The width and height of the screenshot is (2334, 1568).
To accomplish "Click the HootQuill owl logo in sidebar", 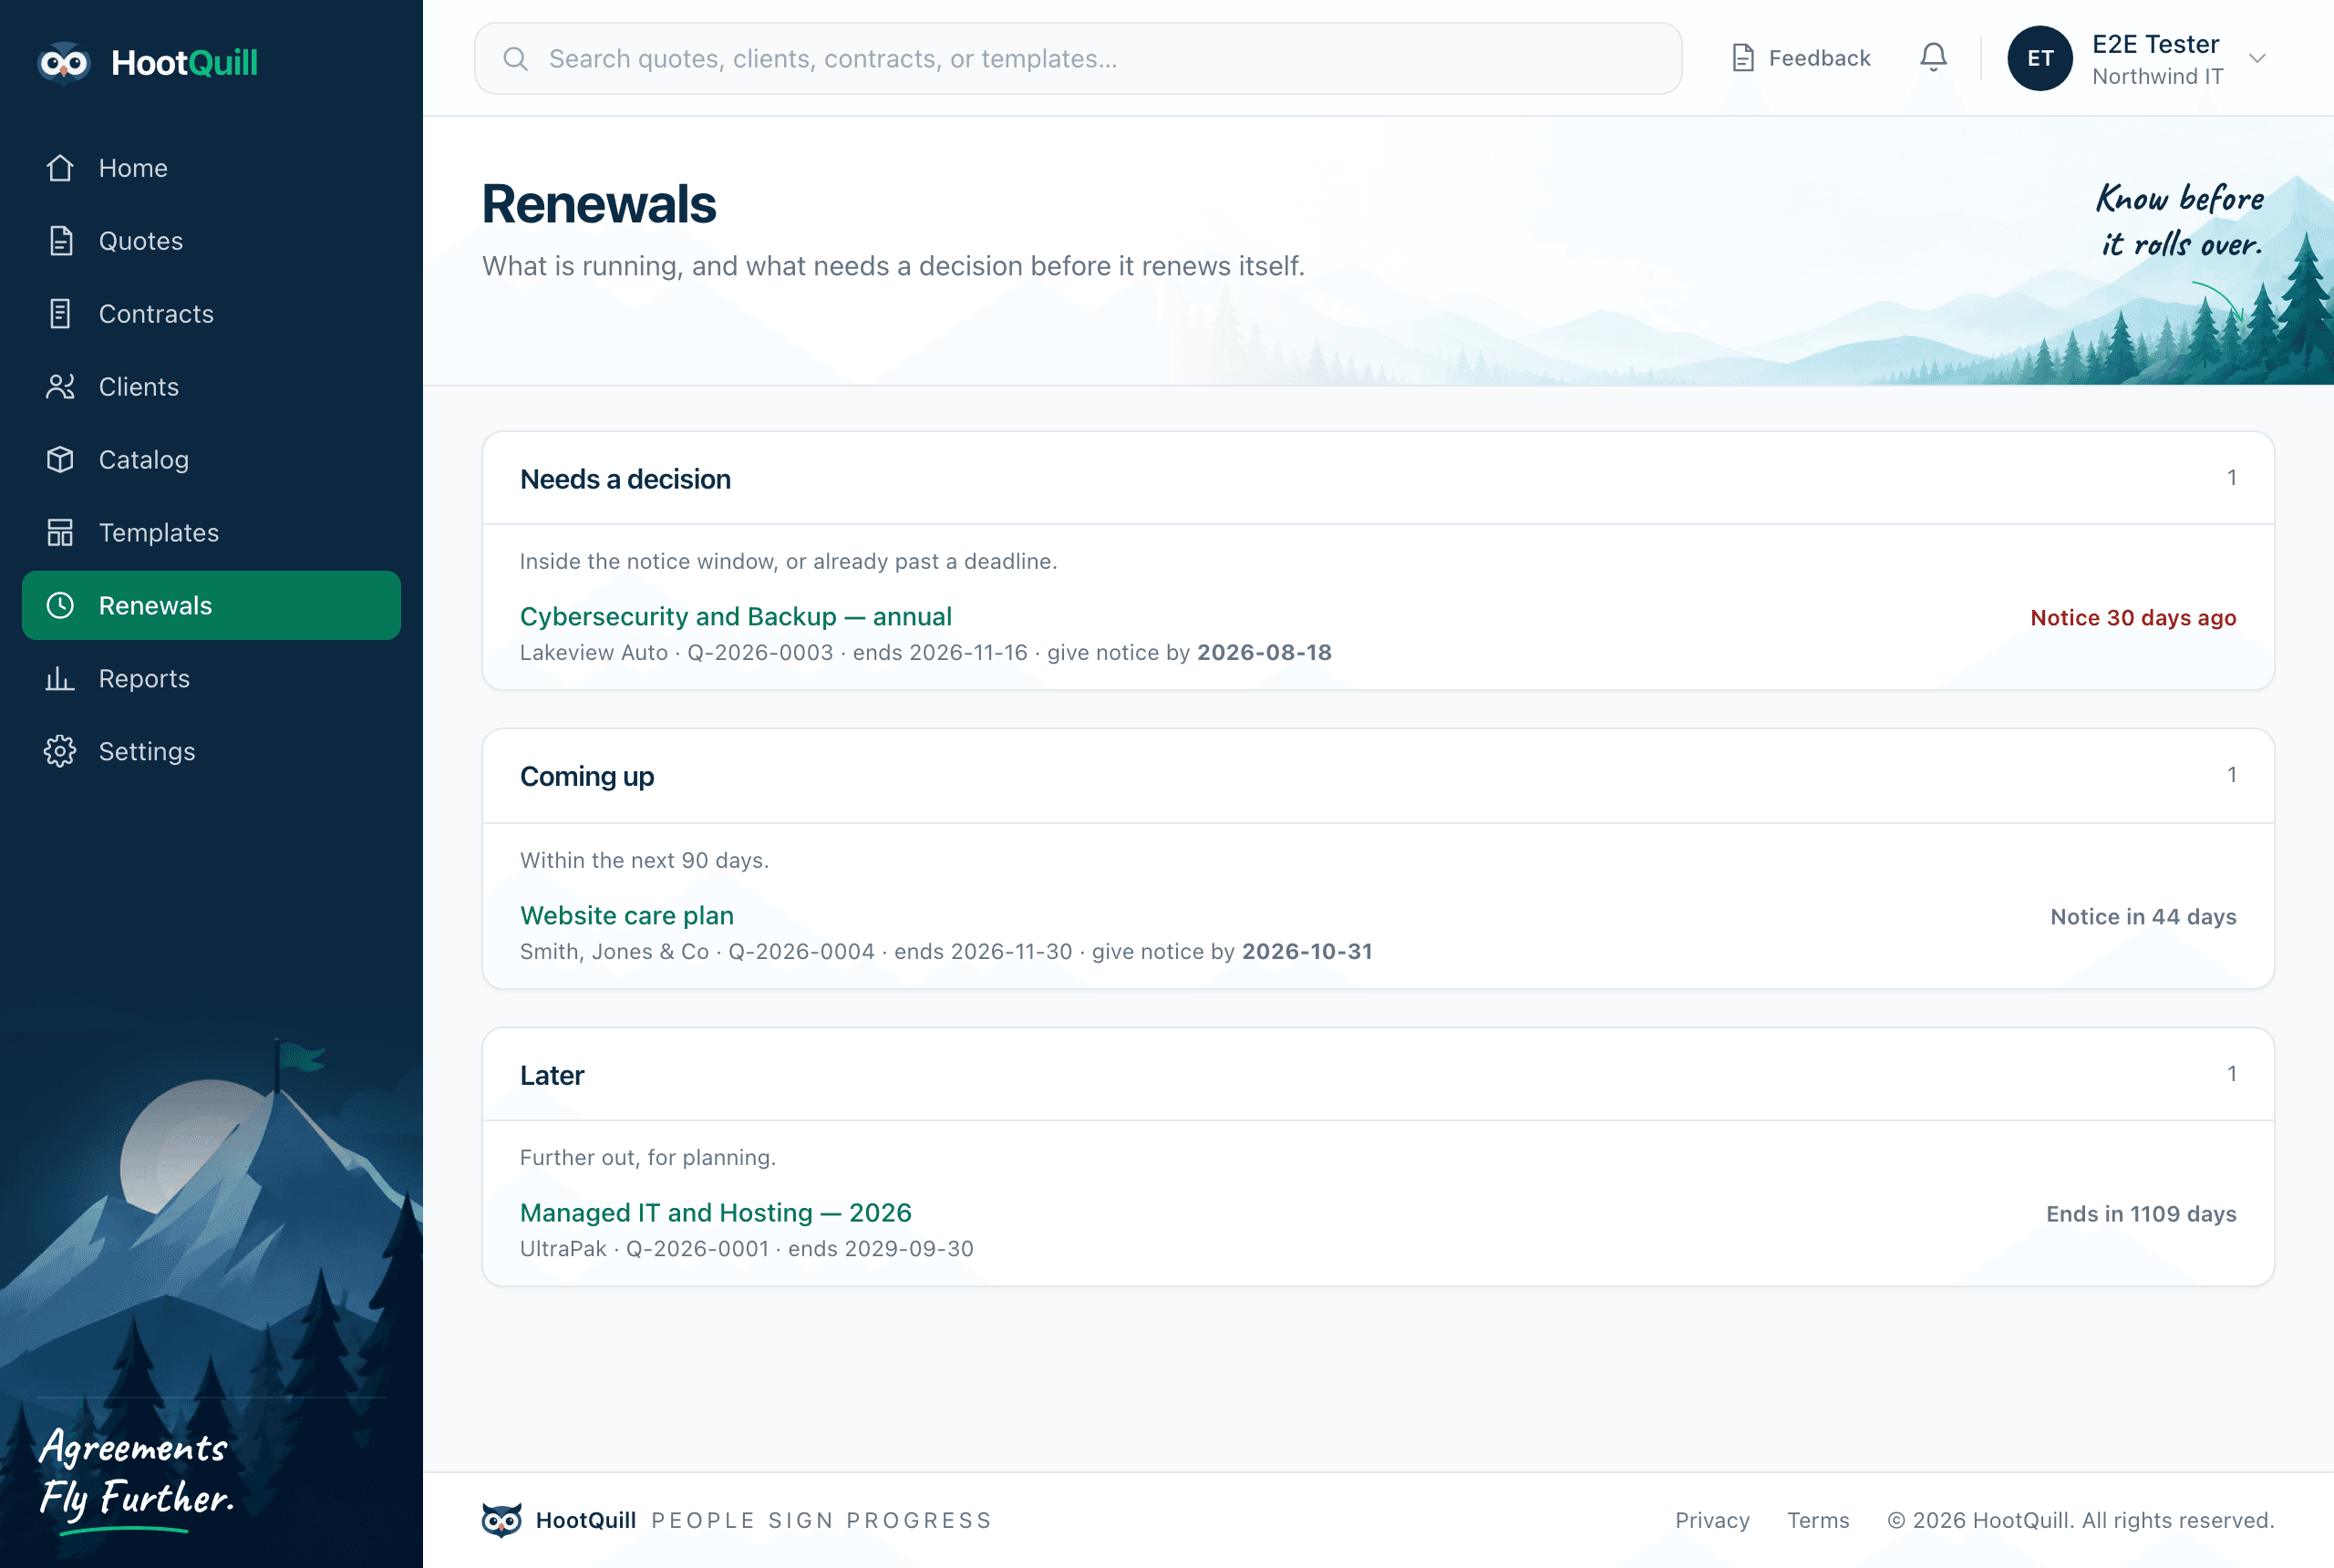I will (x=64, y=63).
